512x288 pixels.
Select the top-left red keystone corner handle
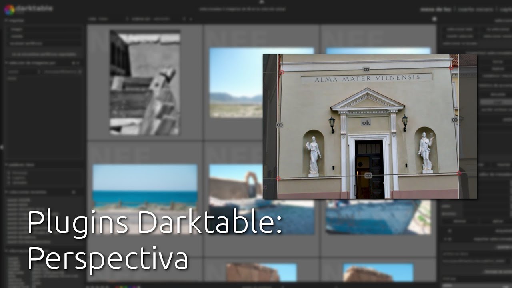pos(282,73)
